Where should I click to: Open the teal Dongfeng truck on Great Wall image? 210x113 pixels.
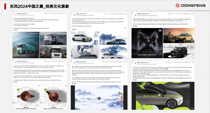click(x=26, y=45)
